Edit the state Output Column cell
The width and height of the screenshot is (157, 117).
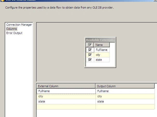[125, 102]
